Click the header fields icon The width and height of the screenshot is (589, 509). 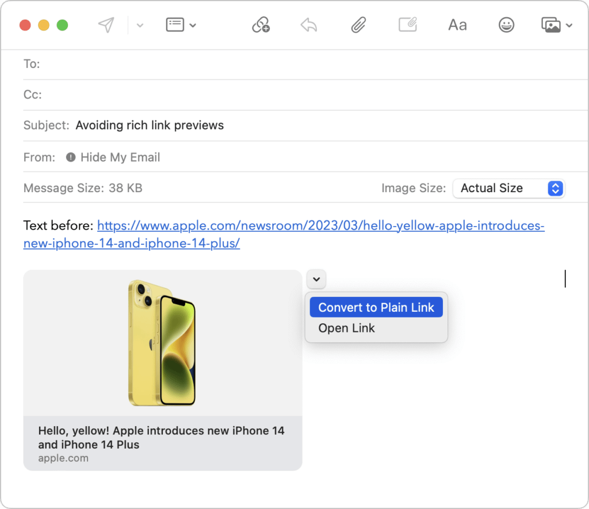pos(174,25)
